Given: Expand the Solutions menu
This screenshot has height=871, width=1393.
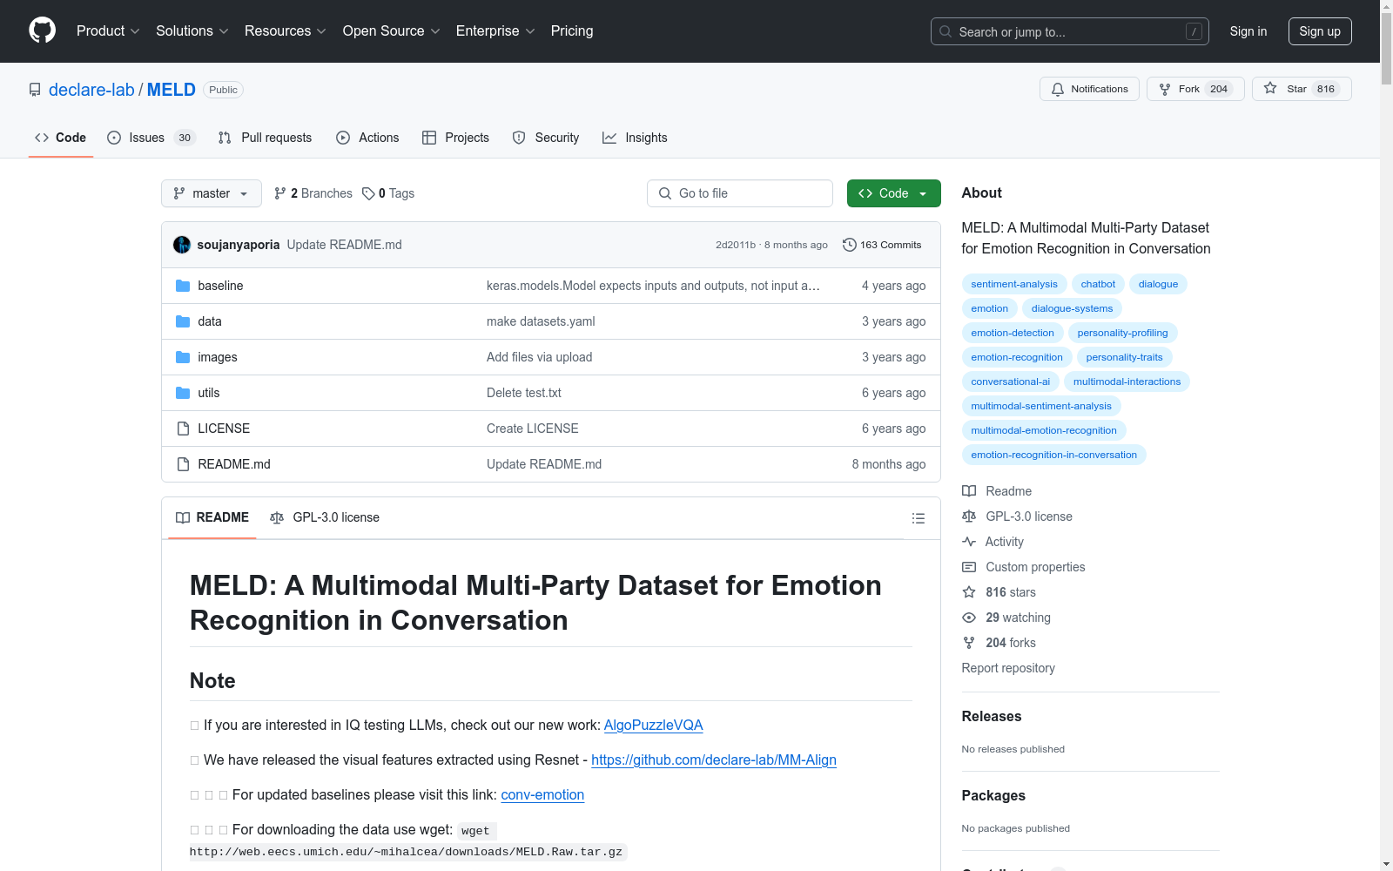Looking at the screenshot, I should [192, 31].
